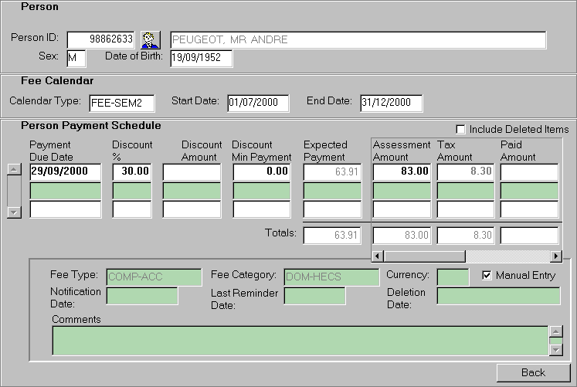Click the person lookup icon beside Person ID
The height and width of the screenshot is (387, 577).
tap(150, 39)
